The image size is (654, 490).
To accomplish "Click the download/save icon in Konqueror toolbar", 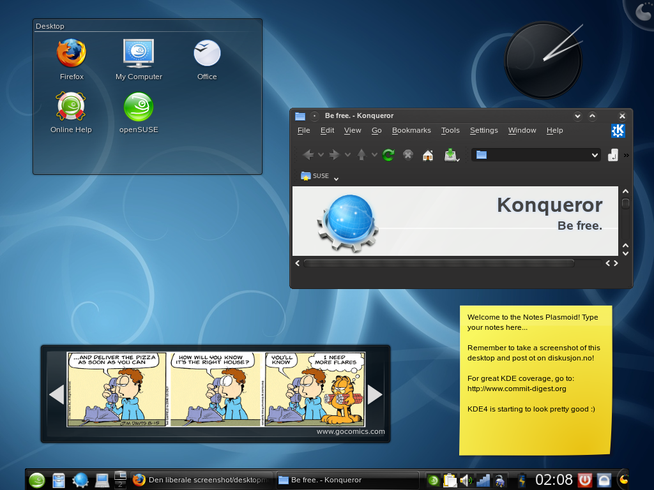I will click(x=451, y=155).
